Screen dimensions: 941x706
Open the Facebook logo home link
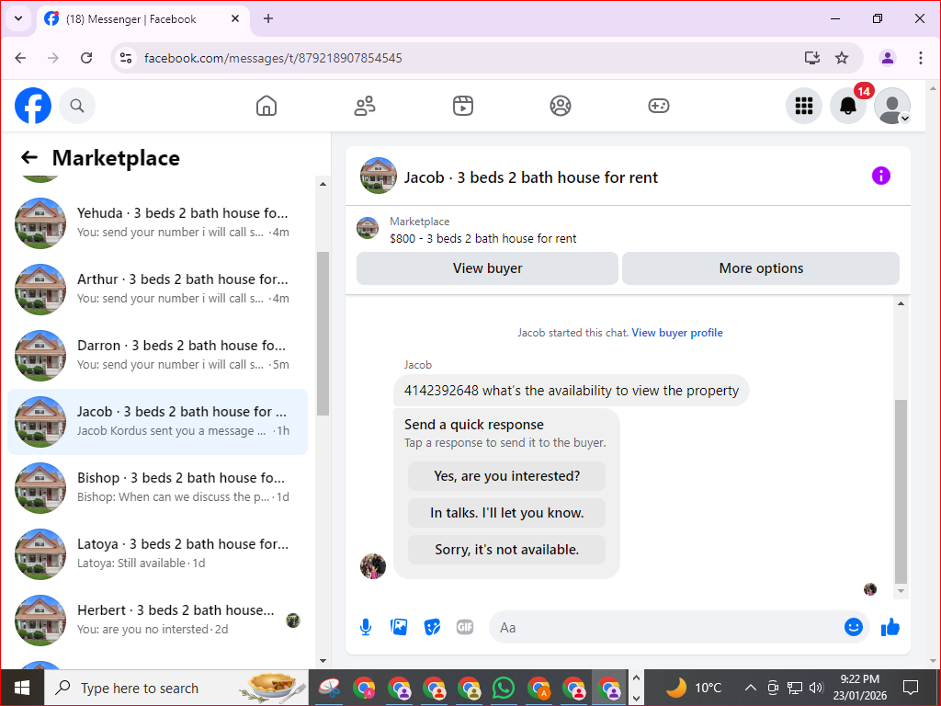click(33, 106)
